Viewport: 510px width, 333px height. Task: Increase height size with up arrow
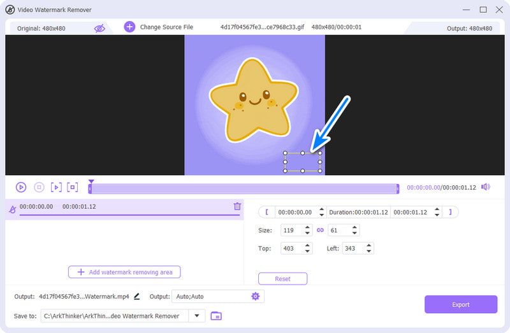coord(354,228)
